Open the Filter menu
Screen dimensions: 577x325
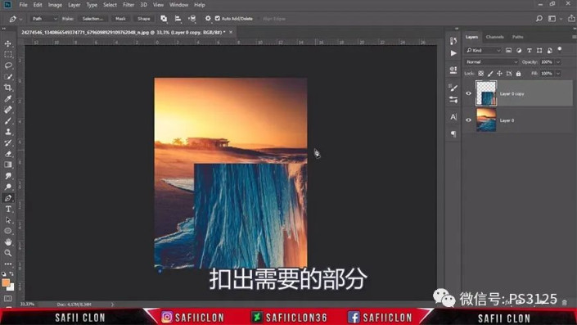click(x=128, y=5)
